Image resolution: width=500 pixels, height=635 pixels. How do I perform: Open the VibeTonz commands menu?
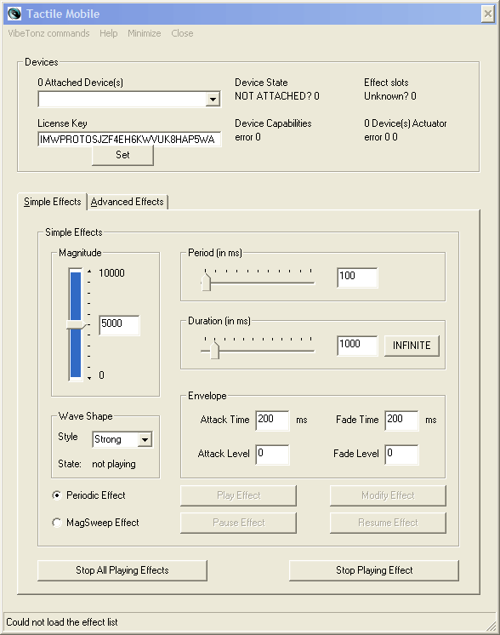(48, 33)
